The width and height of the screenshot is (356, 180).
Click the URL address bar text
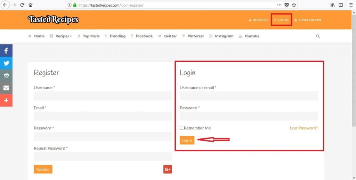(111, 5)
